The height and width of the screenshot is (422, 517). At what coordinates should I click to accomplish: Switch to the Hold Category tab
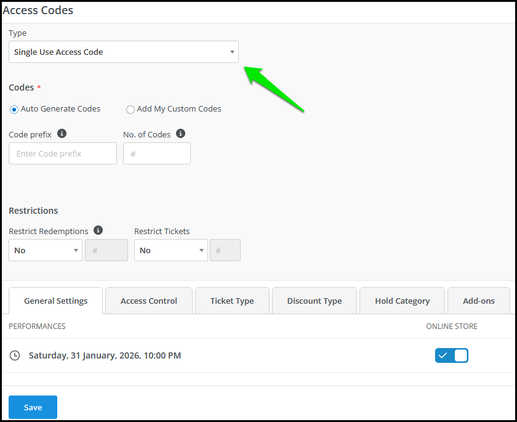click(403, 301)
